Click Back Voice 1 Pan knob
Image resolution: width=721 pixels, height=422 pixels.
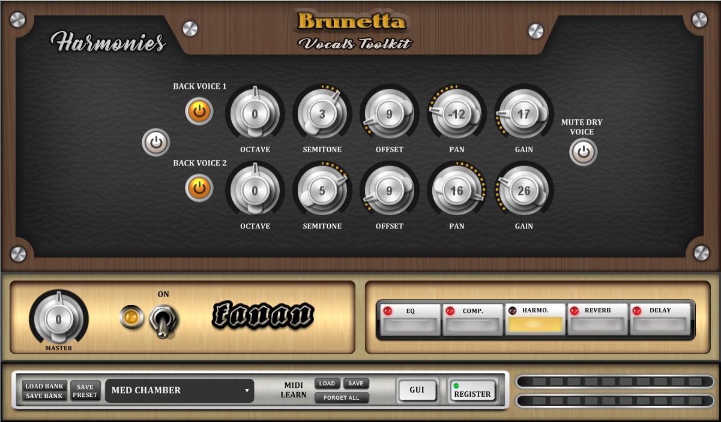[x=456, y=114]
